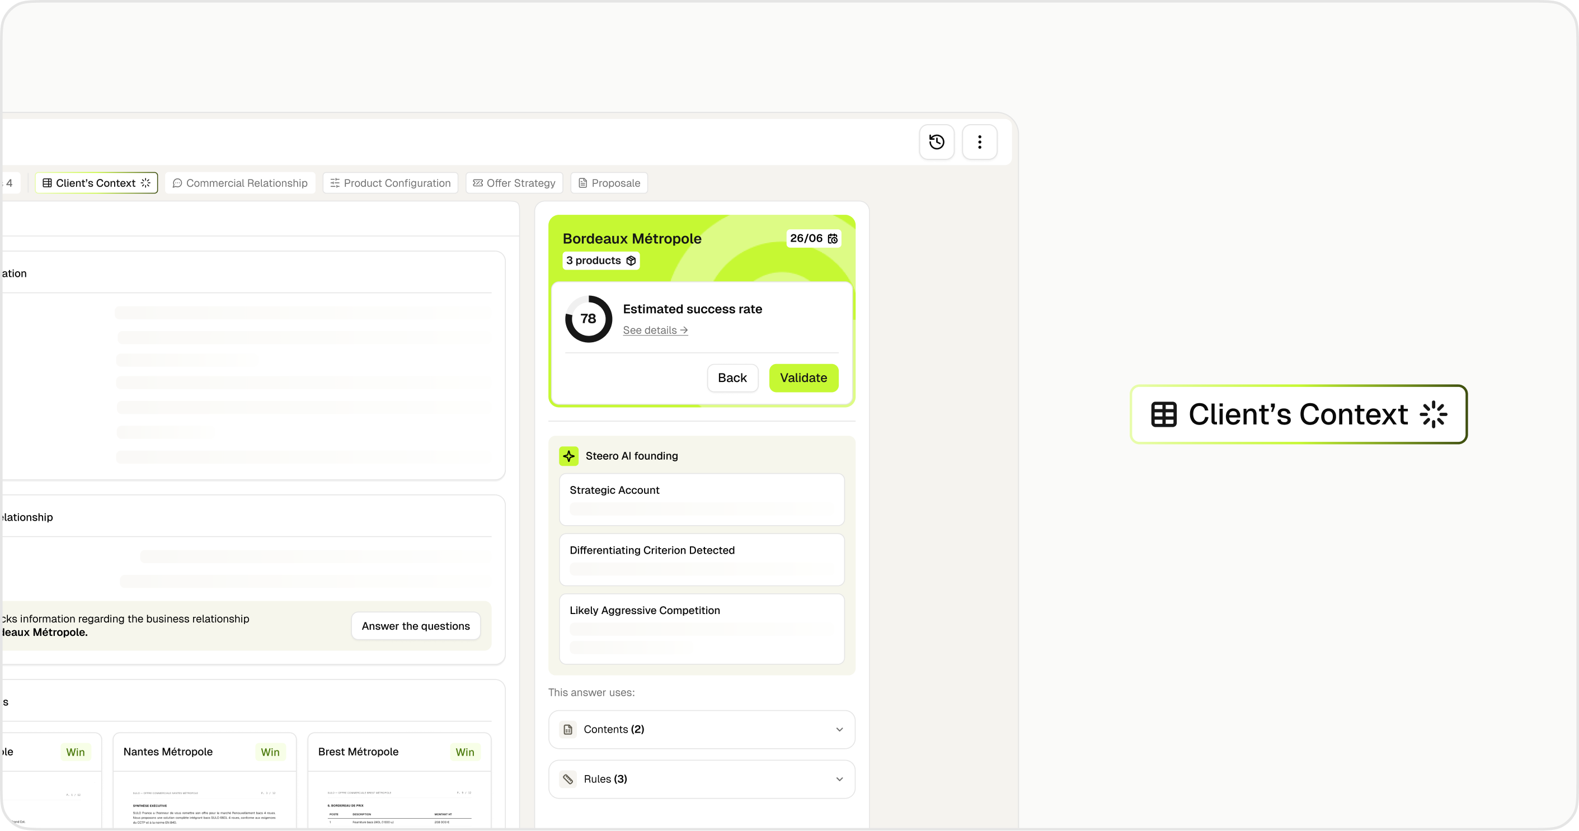Click the Contents document icon
Image resolution: width=1579 pixels, height=831 pixels.
coord(567,729)
